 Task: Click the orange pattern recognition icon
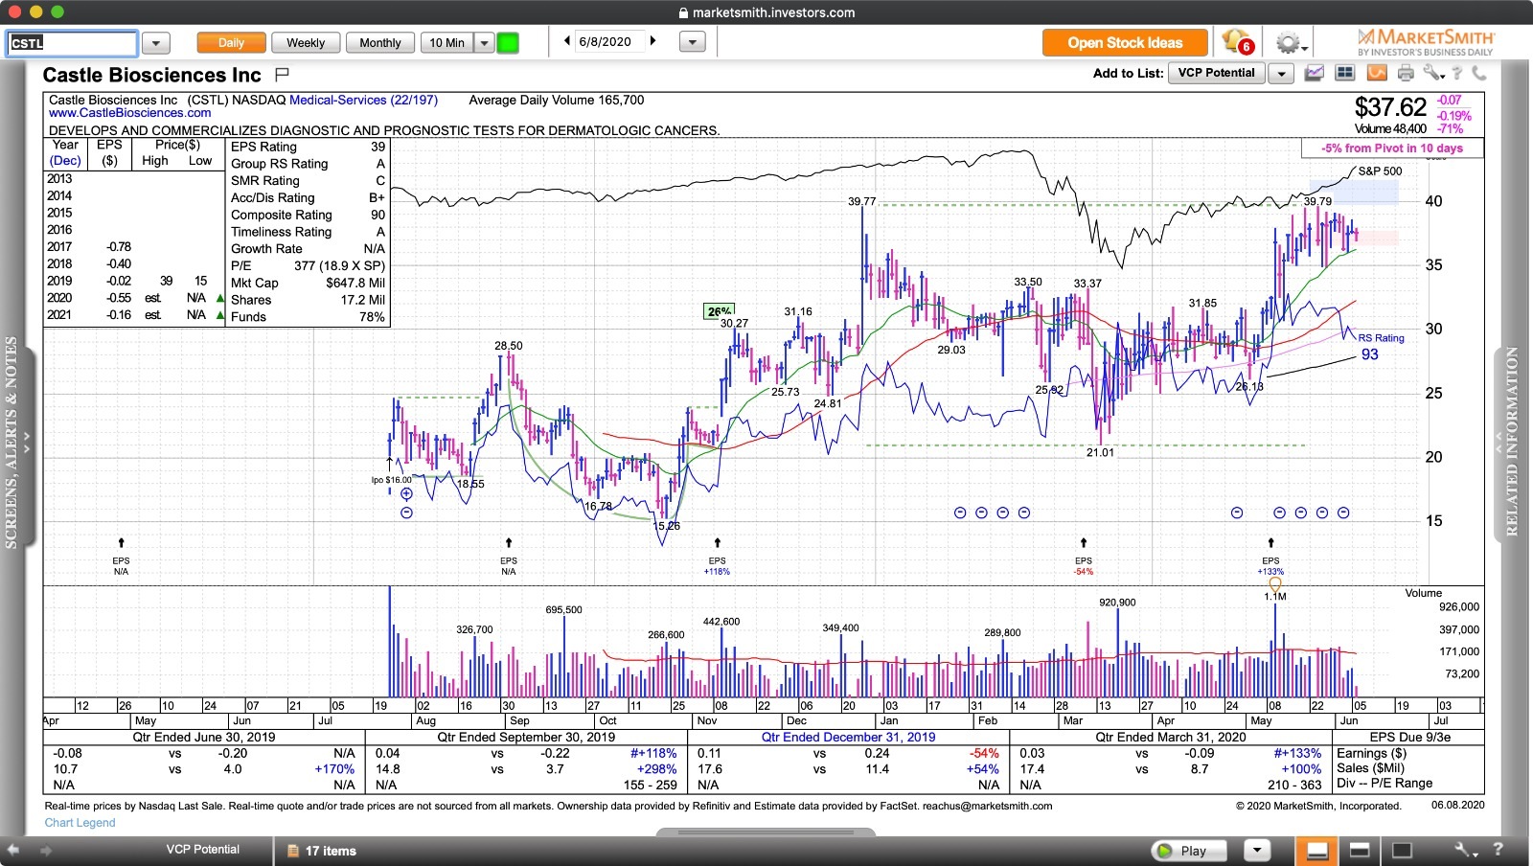point(1376,73)
